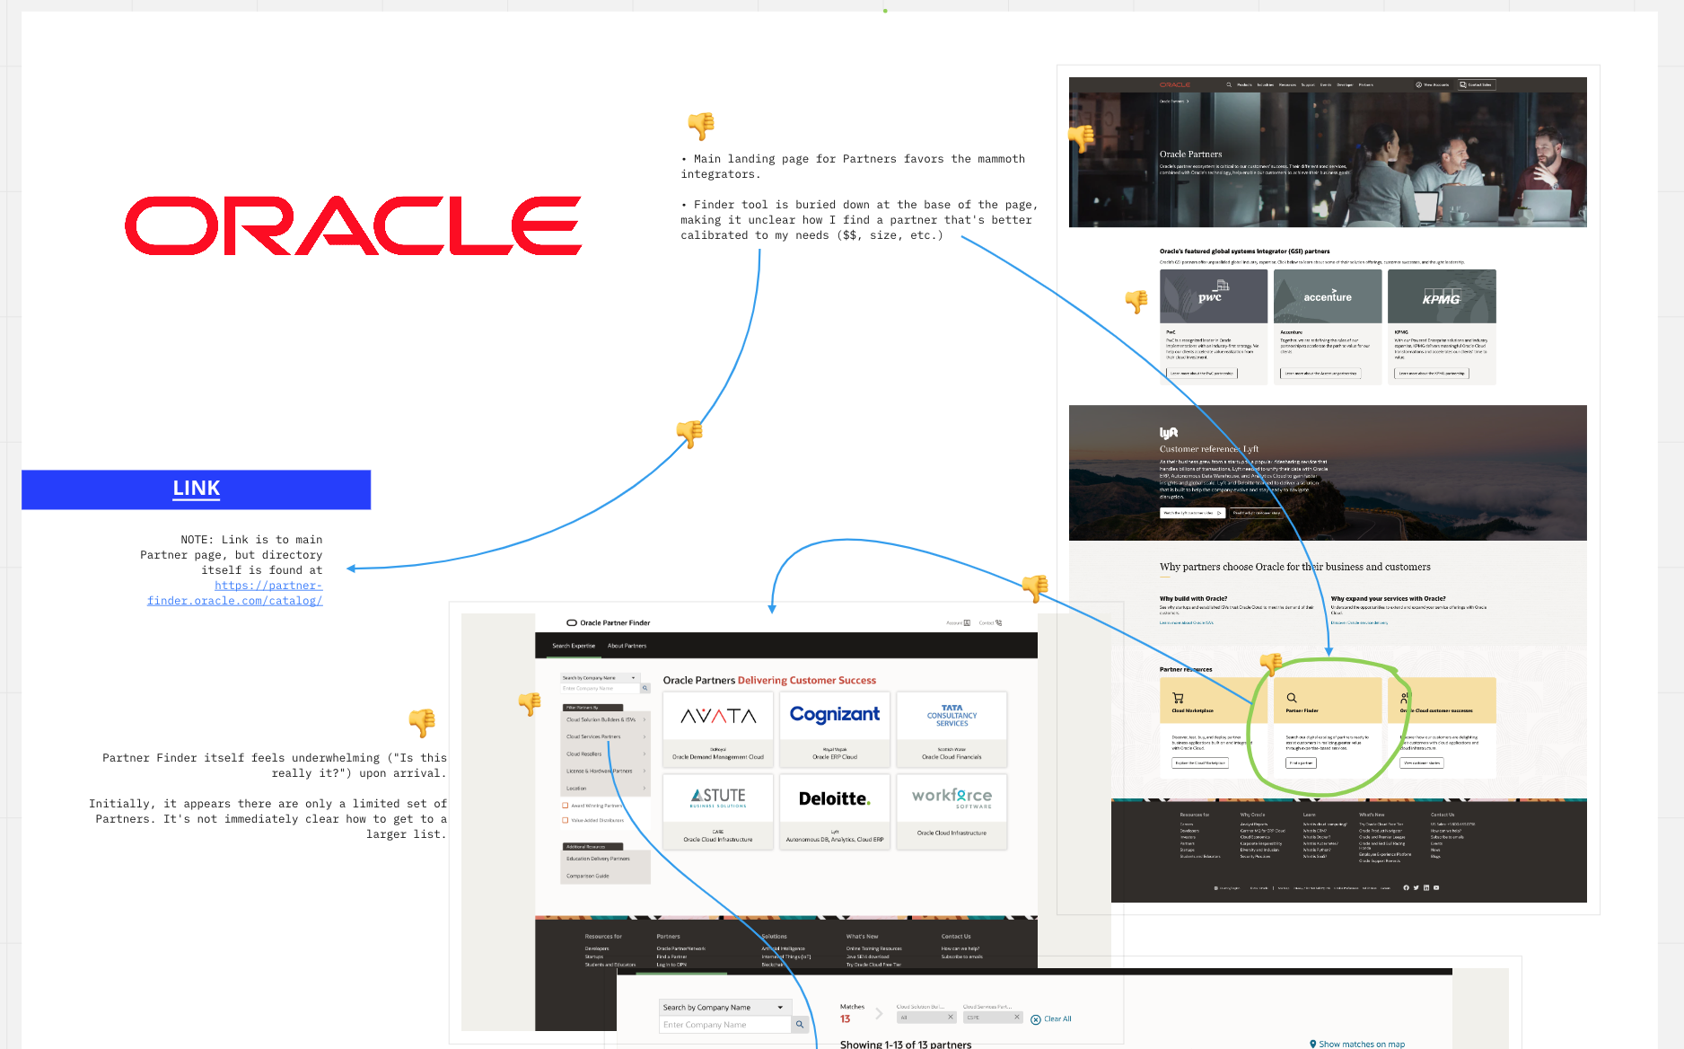
Task: Click the small red Oracle logo in the navigation bar
Action: [x=1174, y=84]
